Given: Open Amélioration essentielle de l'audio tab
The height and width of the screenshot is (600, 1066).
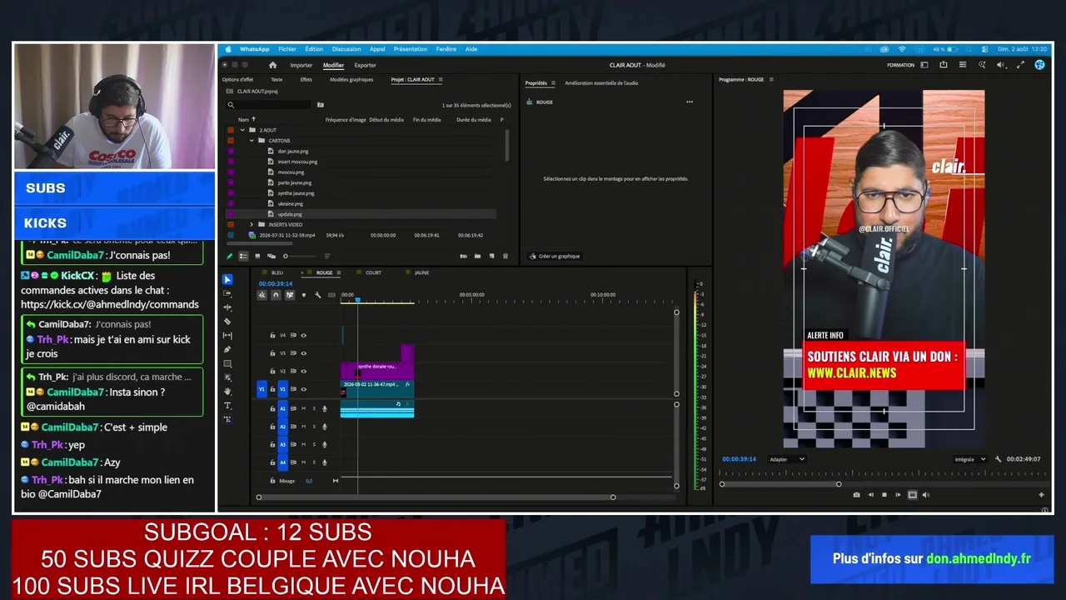Looking at the screenshot, I should (601, 83).
